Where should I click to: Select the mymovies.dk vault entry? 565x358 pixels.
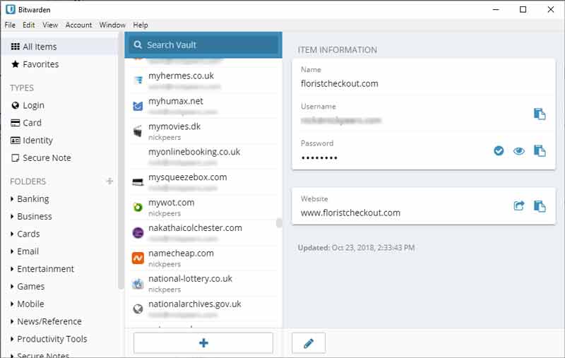203,131
